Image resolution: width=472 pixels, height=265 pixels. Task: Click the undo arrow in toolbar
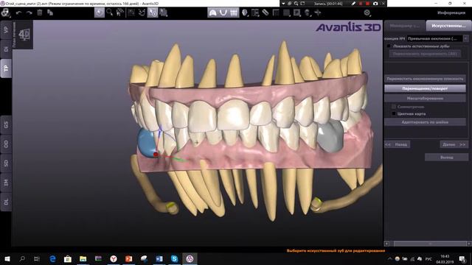click(19, 13)
